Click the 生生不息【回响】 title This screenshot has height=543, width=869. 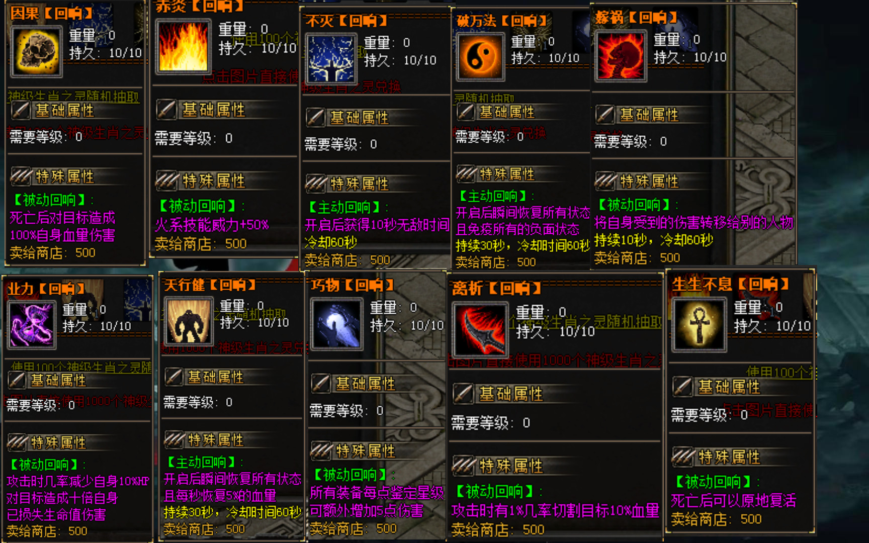(x=731, y=284)
